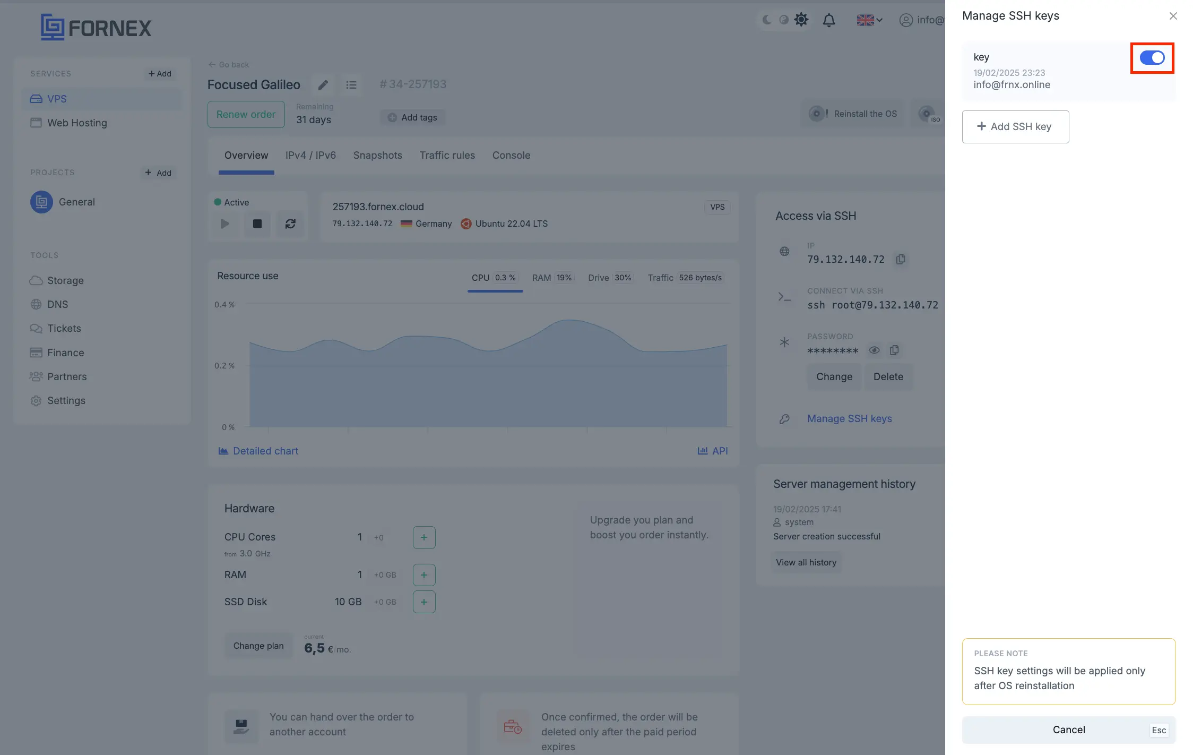Switch to dark theme moon icon
Screen dimensions: 1193x755
766,20
